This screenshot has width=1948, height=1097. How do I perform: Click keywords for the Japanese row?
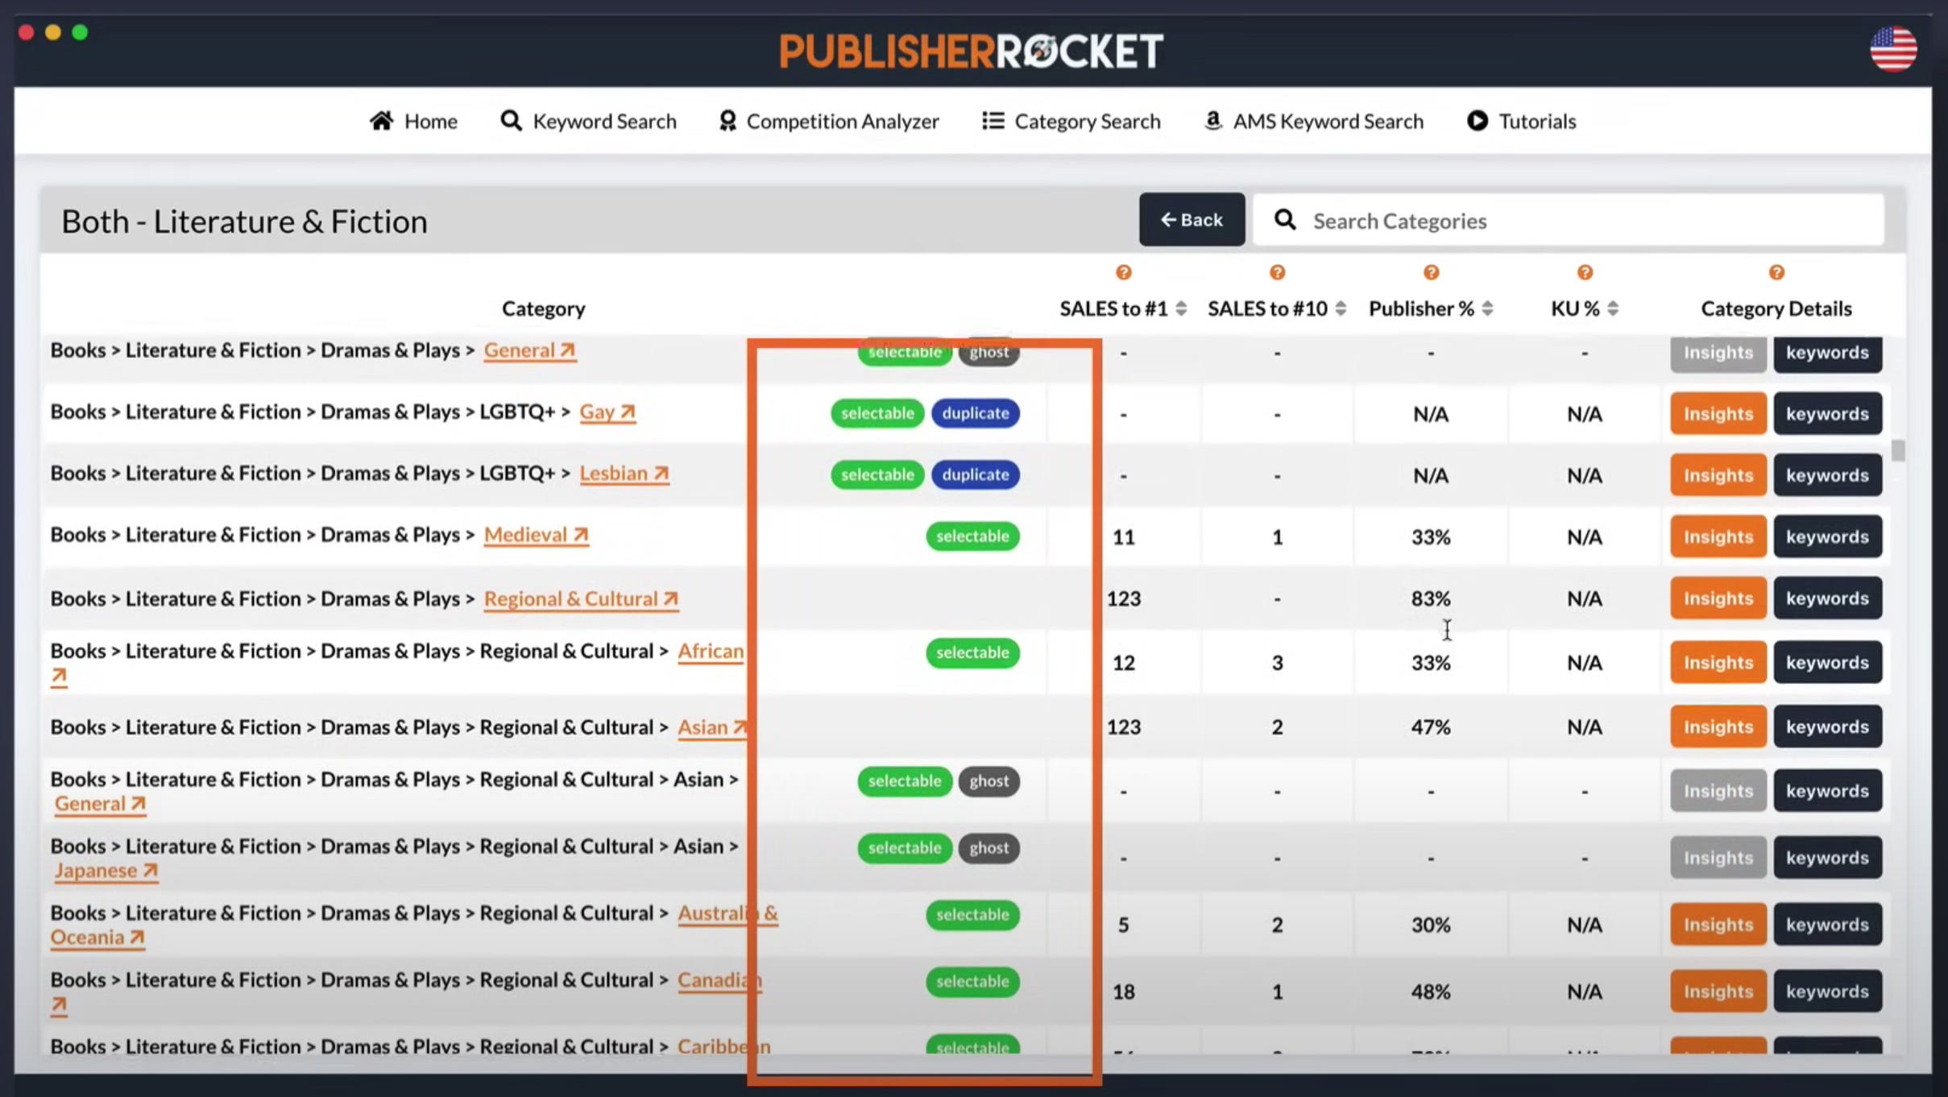click(x=1827, y=858)
